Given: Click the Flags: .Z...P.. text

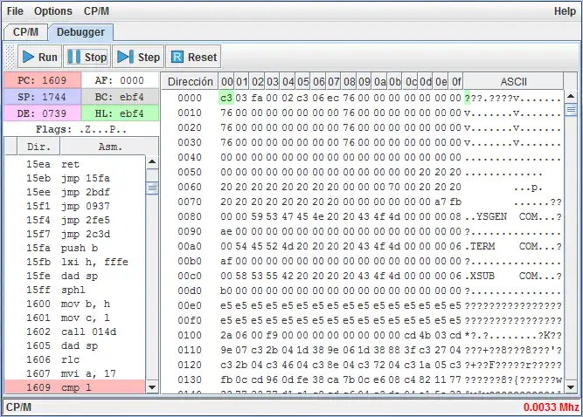Looking at the screenshot, I should click(81, 129).
